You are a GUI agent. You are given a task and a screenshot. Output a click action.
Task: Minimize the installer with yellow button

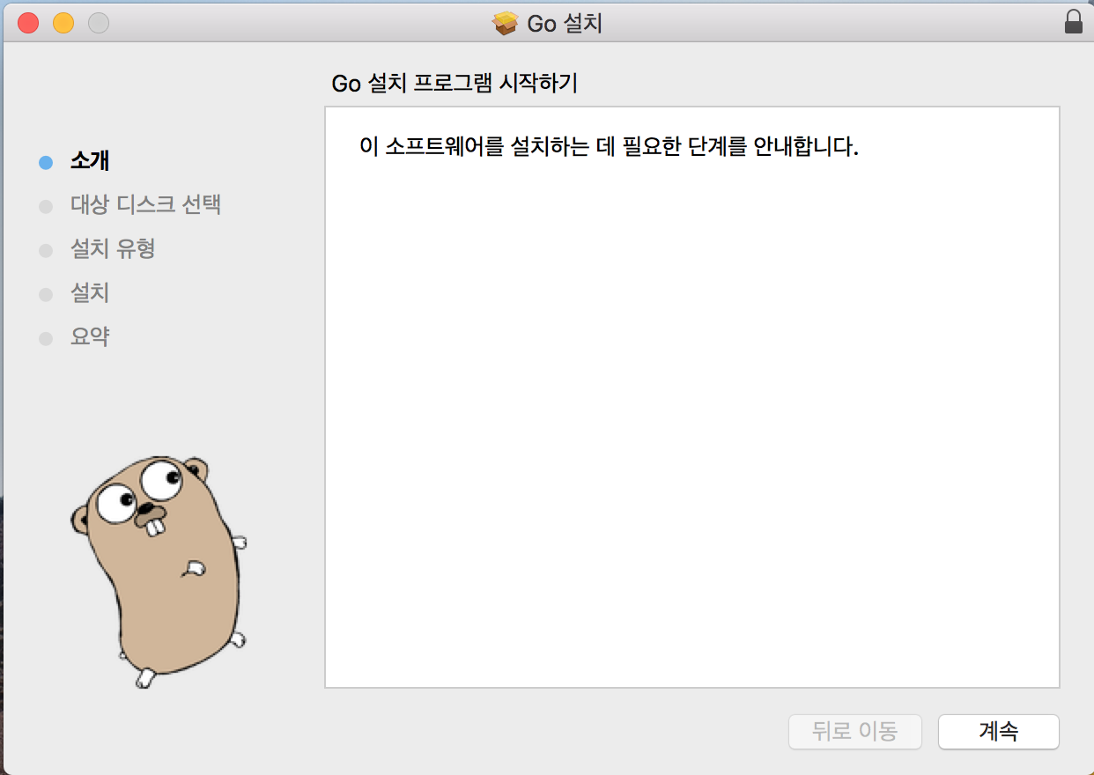(x=63, y=23)
